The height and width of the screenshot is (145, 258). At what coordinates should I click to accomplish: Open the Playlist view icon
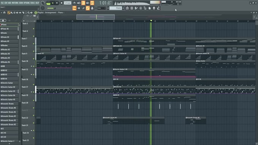pyautogui.click(x=127, y=8)
